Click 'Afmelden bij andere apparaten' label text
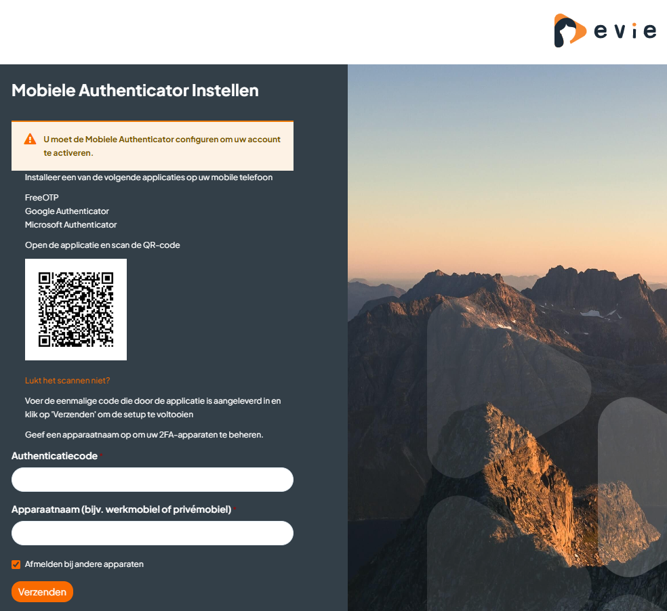Viewport: 667px width, 611px height. (x=84, y=564)
